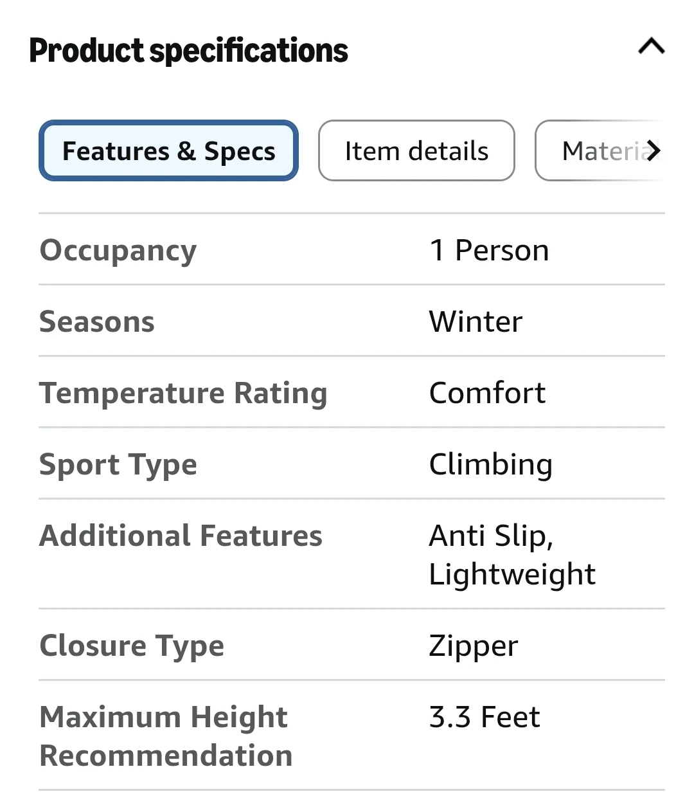
Task: Select the Anti Slip, Lightweight value
Action: click(x=512, y=554)
